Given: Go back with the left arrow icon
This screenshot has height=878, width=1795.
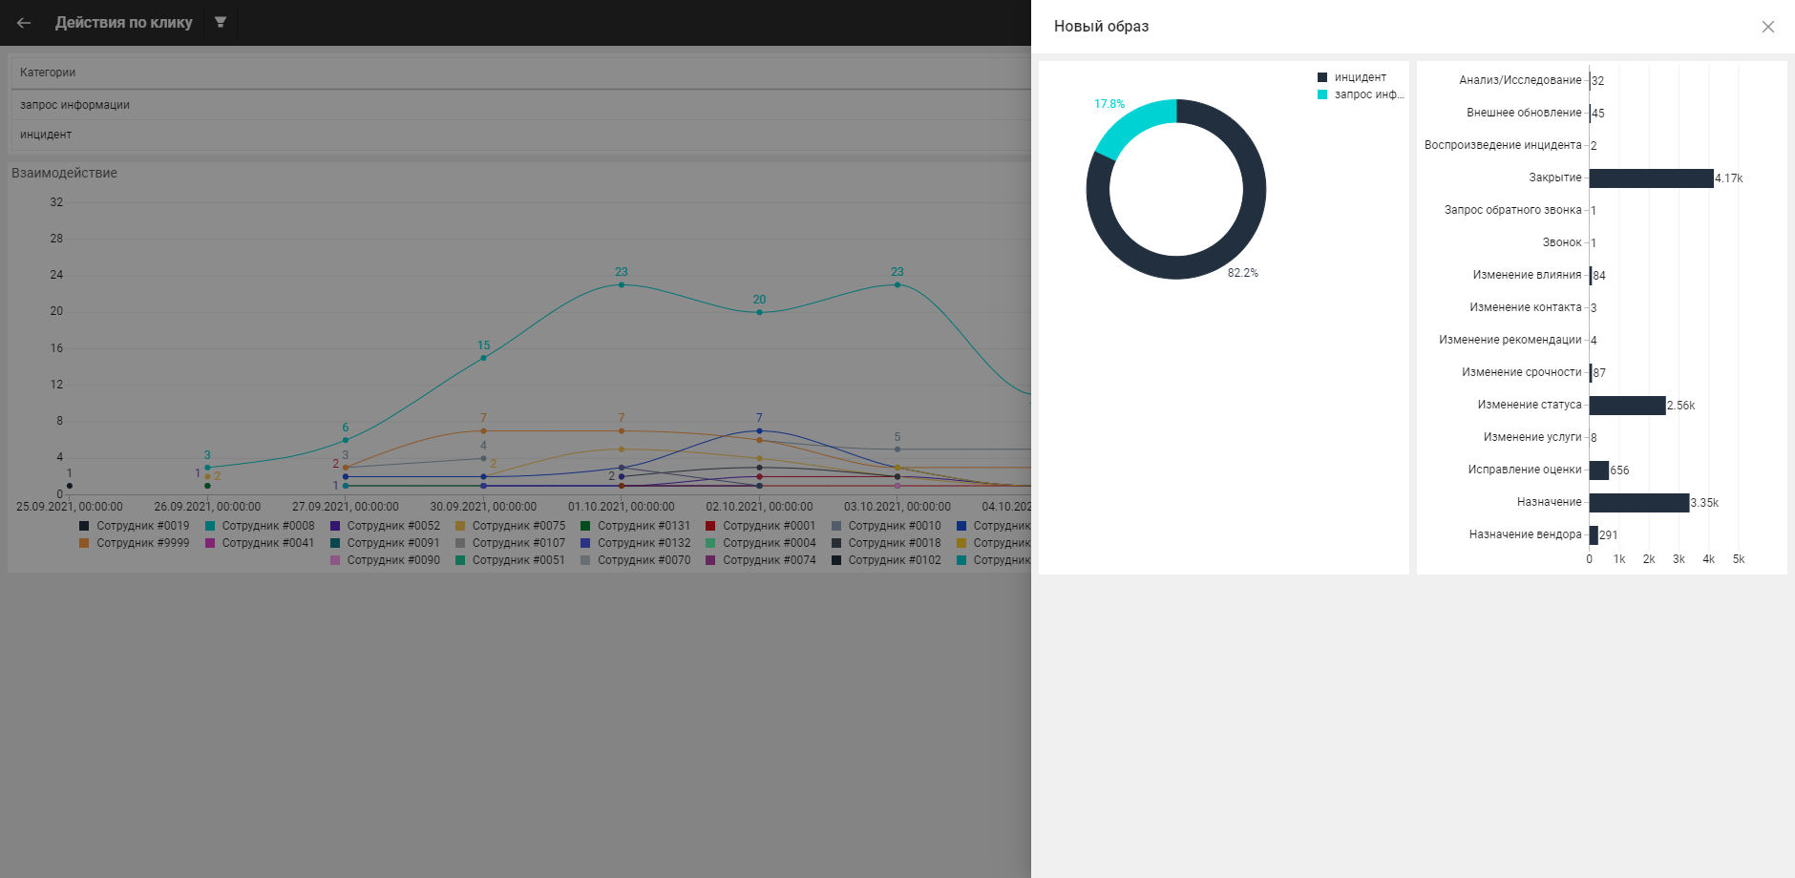Looking at the screenshot, I should click(24, 23).
